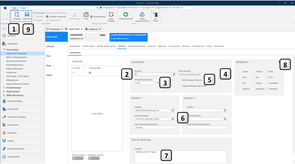The height and width of the screenshot is (164, 295).
Task: Open Abrechnung-Stammdaten tree item
Action: coord(16,61)
